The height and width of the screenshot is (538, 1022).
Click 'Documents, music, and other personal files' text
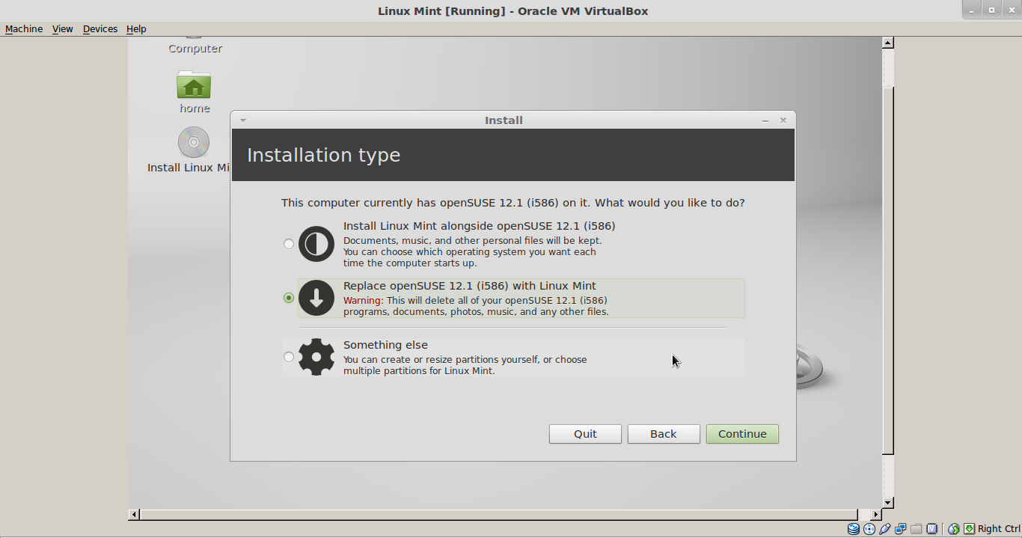click(x=472, y=241)
